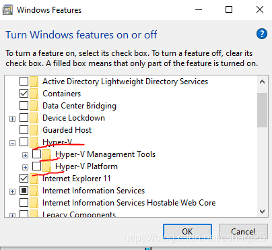Check the Data Center Bridging checkbox
This screenshot has height=250, width=272.
pyautogui.click(x=24, y=106)
